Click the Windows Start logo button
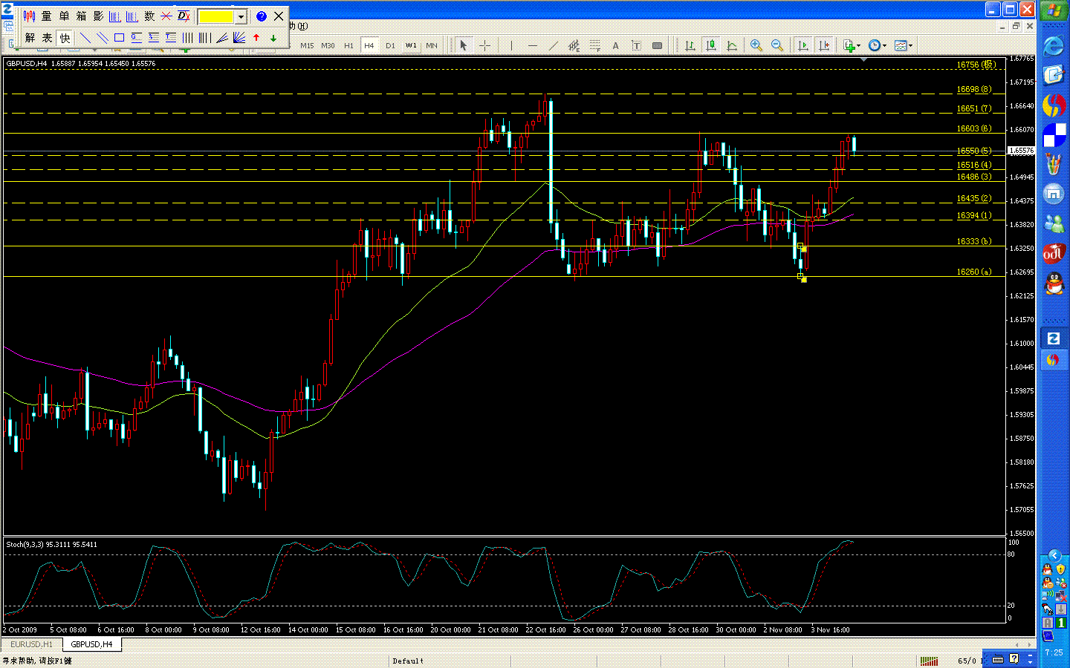 (x=1054, y=11)
